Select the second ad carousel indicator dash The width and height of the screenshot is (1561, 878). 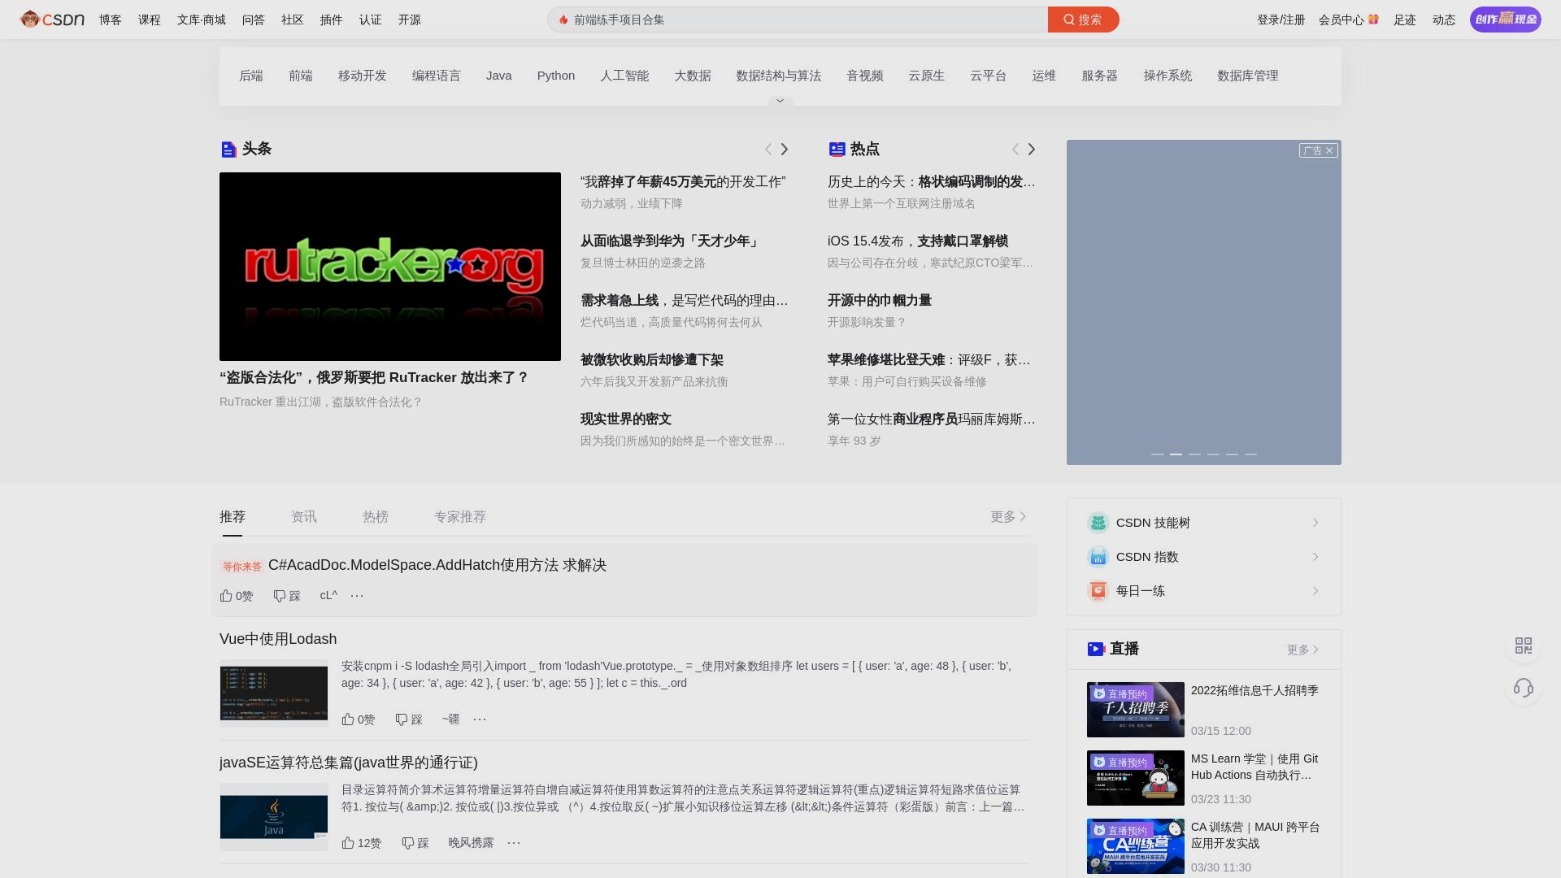click(x=1176, y=454)
